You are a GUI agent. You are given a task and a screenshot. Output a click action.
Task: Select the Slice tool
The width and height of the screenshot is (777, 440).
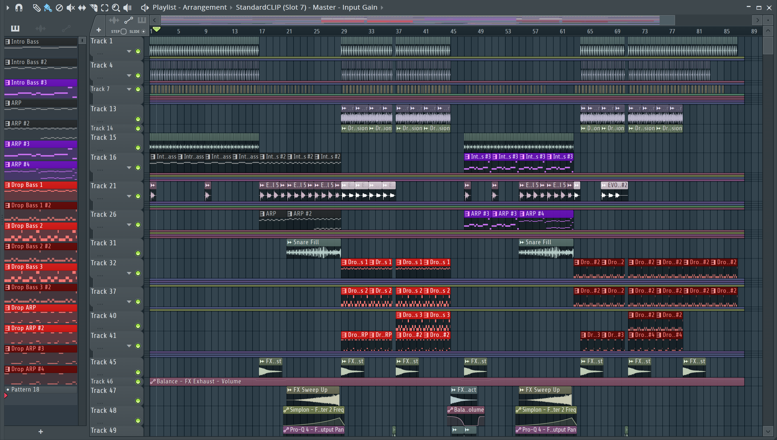(94, 8)
